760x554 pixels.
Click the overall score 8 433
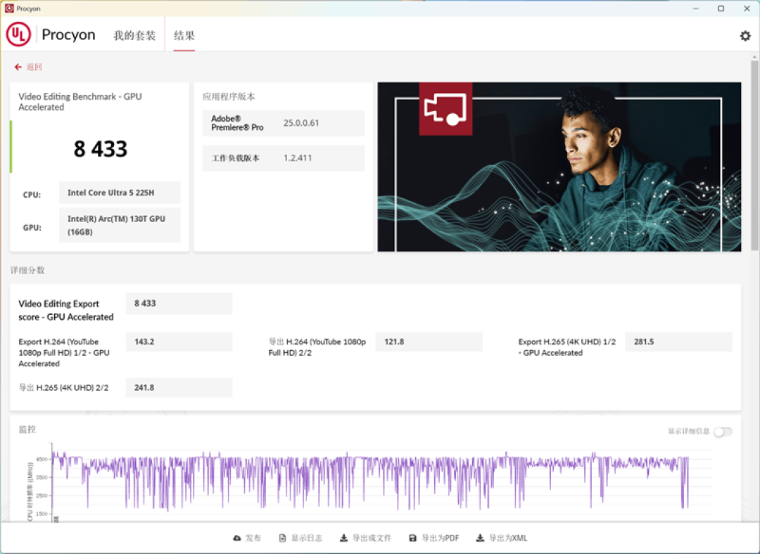(101, 148)
